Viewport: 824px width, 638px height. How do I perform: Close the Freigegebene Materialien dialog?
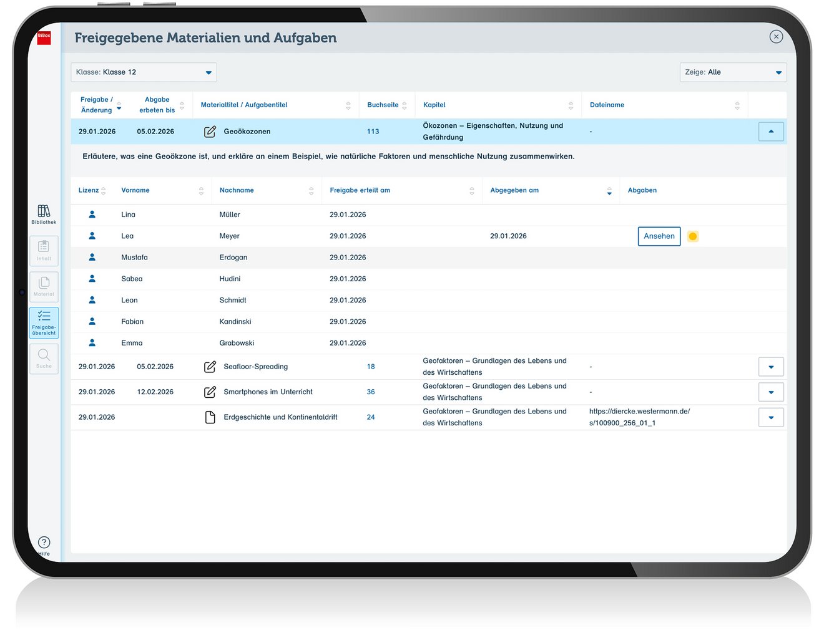(x=776, y=37)
